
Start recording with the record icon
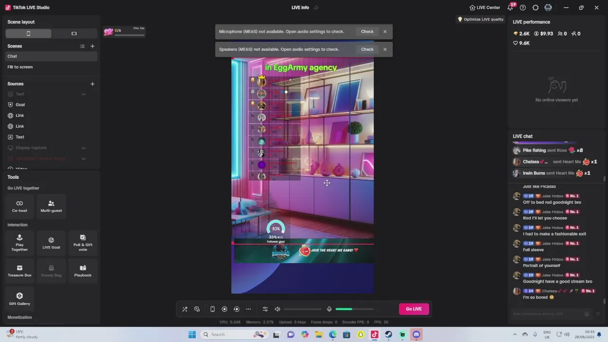(x=225, y=309)
